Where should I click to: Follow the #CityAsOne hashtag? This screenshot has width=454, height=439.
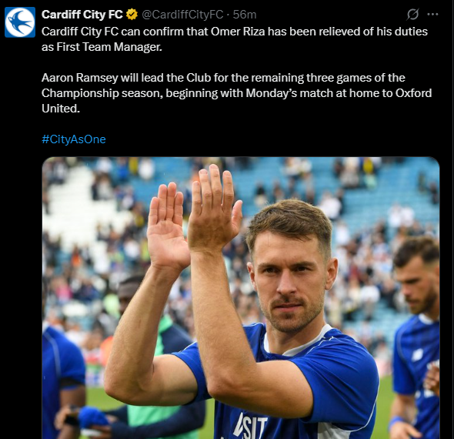[x=74, y=139]
